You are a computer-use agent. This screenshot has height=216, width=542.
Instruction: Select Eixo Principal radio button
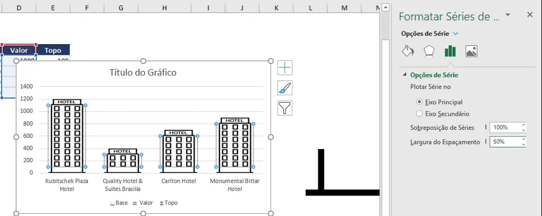pos(420,102)
